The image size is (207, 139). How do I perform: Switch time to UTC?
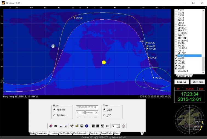[104, 115]
